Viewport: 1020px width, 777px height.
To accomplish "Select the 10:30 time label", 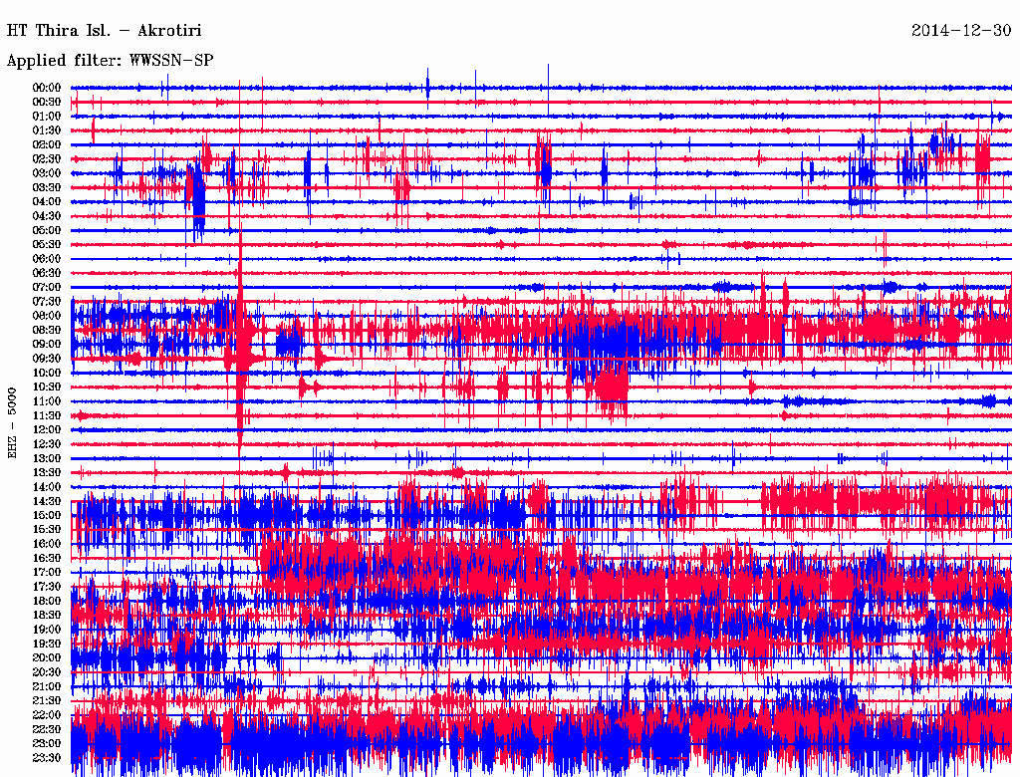I will point(47,388).
